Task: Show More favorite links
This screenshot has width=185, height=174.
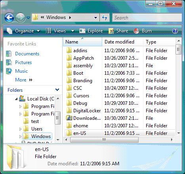Action: click(x=24, y=80)
